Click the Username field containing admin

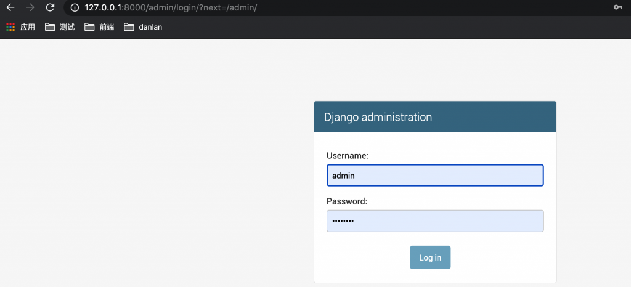pyautogui.click(x=434, y=176)
